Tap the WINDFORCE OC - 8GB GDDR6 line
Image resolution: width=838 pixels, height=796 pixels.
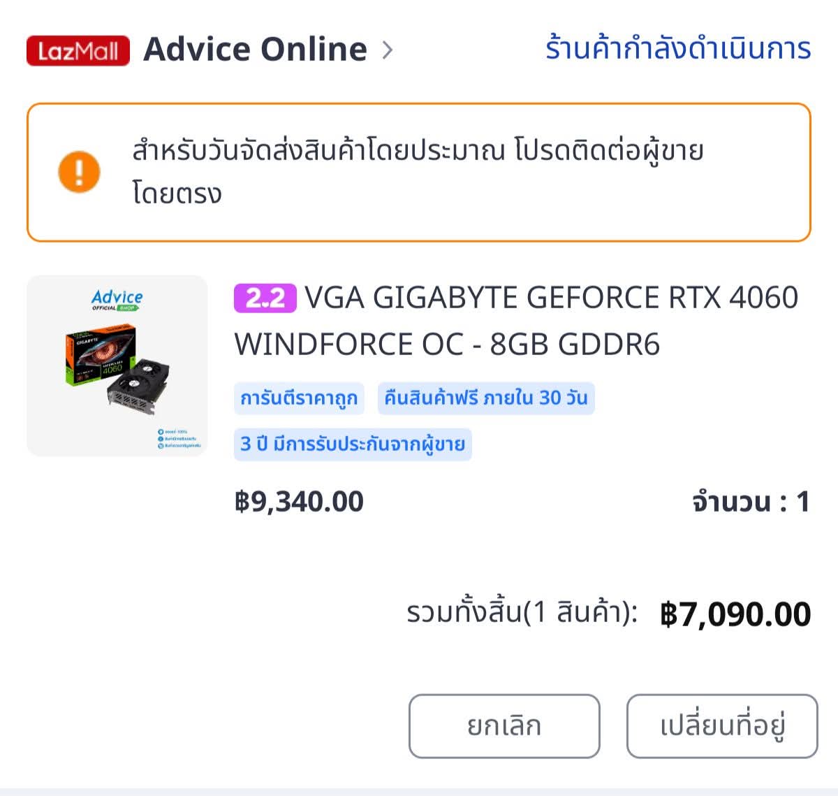tap(447, 345)
